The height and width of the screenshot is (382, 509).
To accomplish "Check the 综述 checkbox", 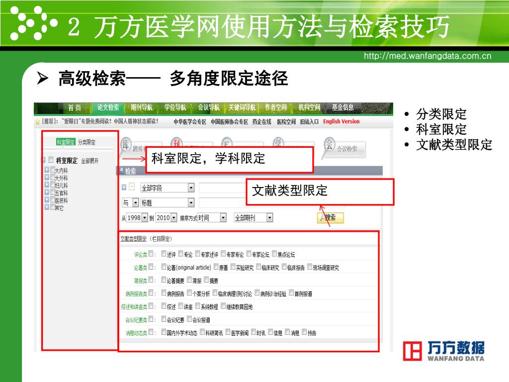I will coord(164,306).
